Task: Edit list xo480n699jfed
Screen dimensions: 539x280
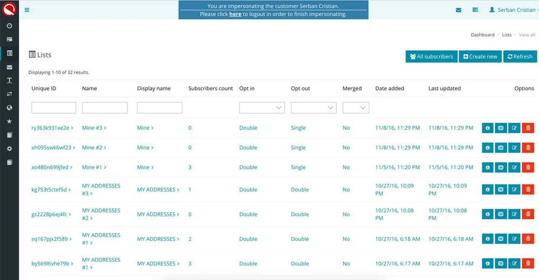Action: coord(514,167)
